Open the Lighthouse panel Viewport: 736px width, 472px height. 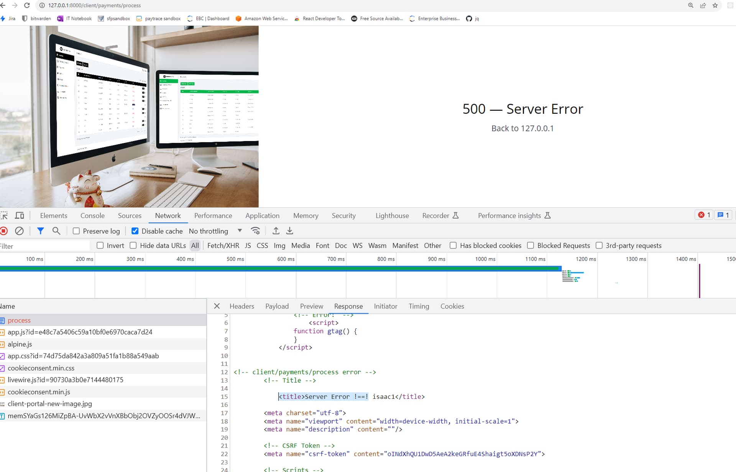(392, 216)
